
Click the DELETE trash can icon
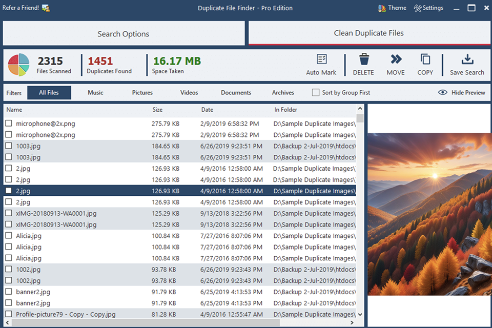point(363,59)
